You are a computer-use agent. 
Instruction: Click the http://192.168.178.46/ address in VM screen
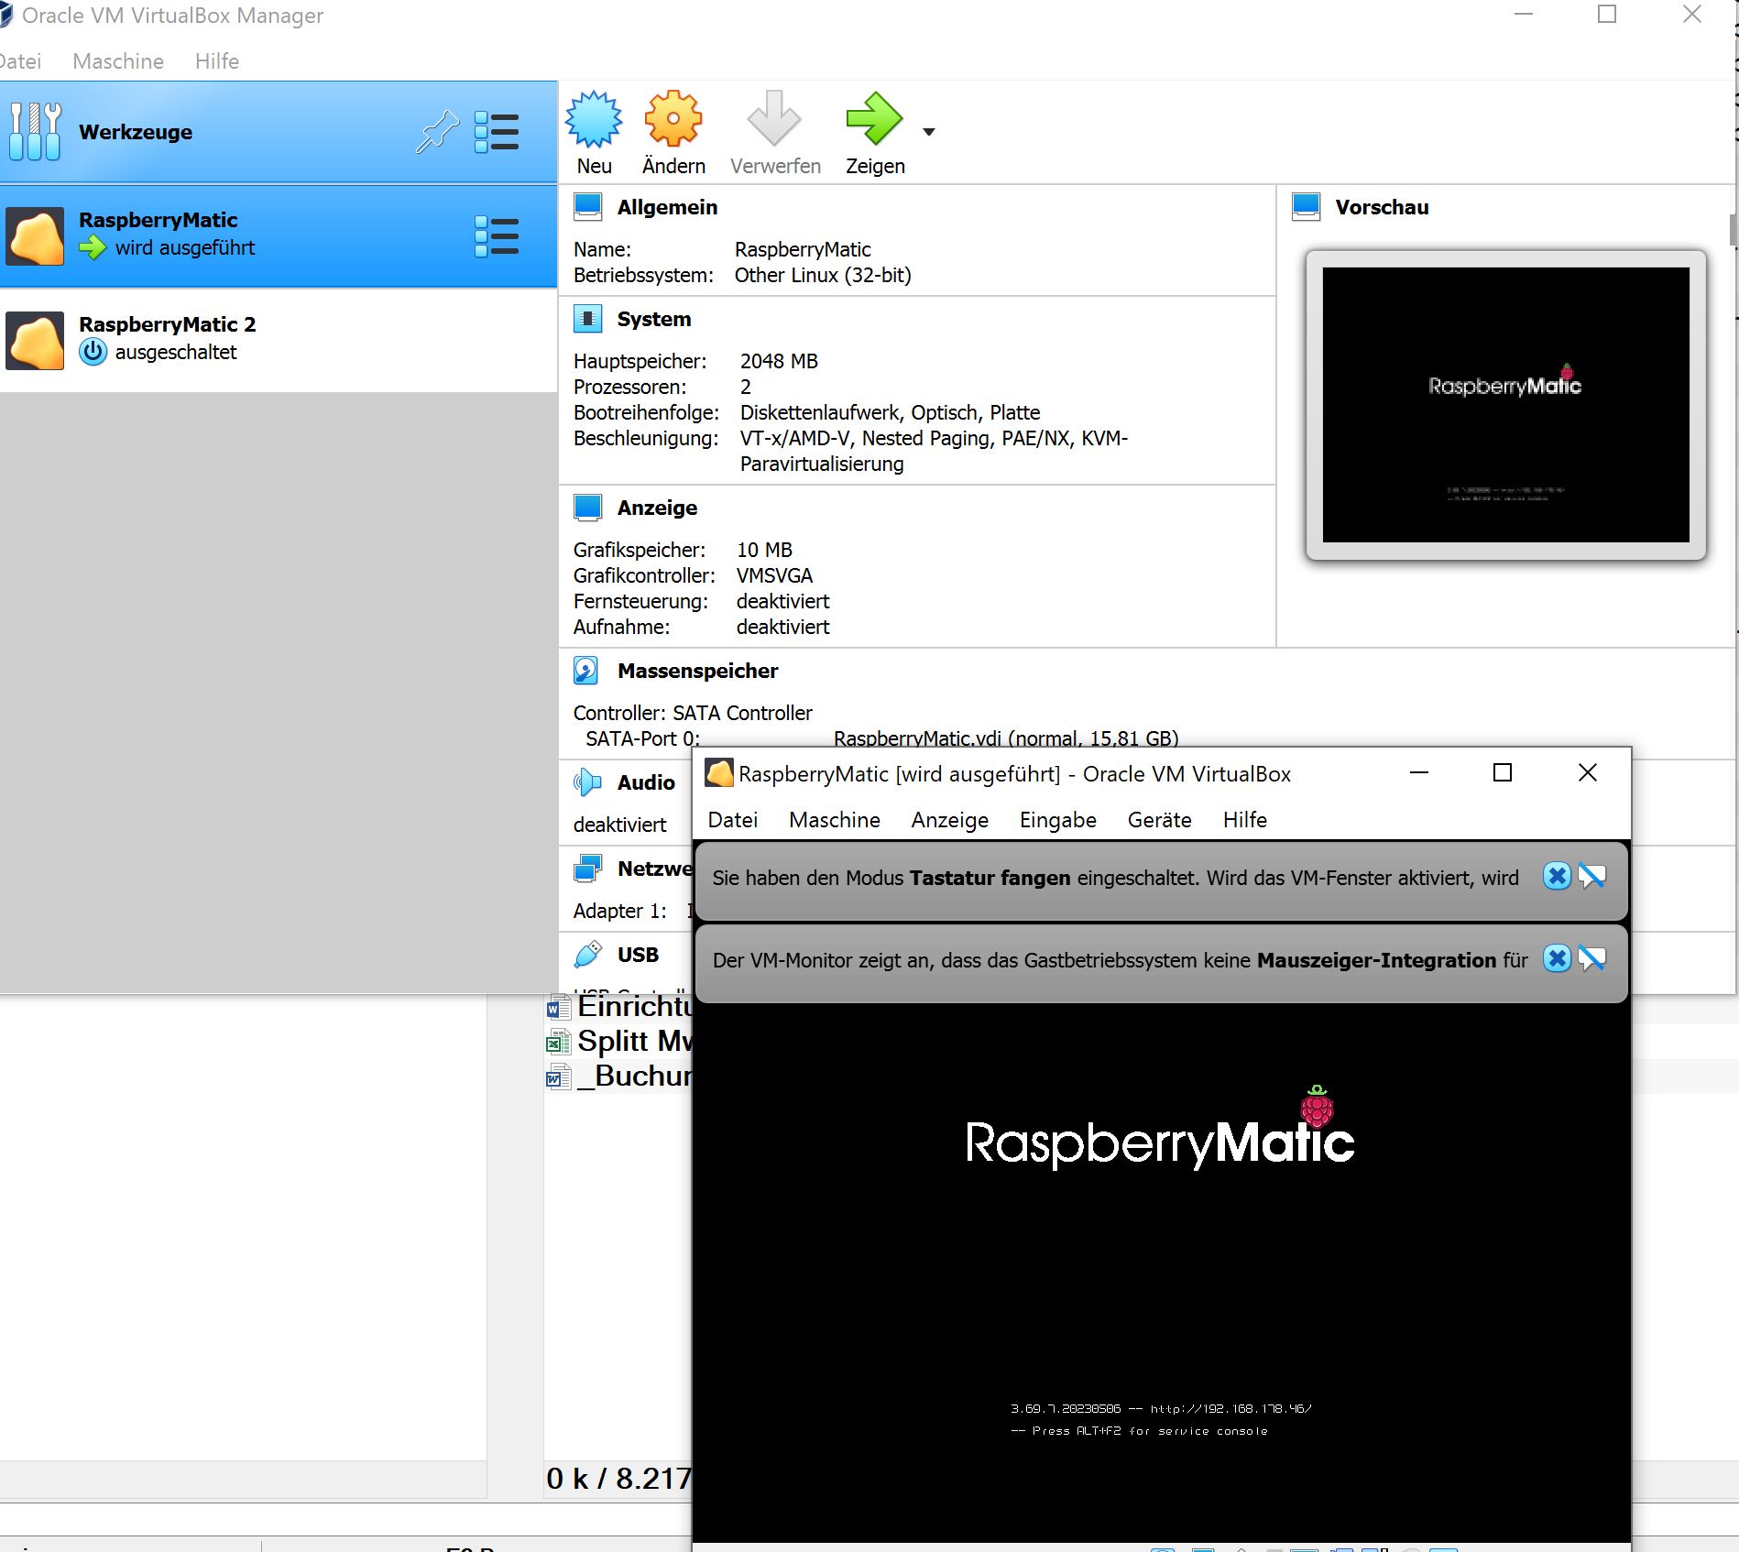(1231, 1409)
